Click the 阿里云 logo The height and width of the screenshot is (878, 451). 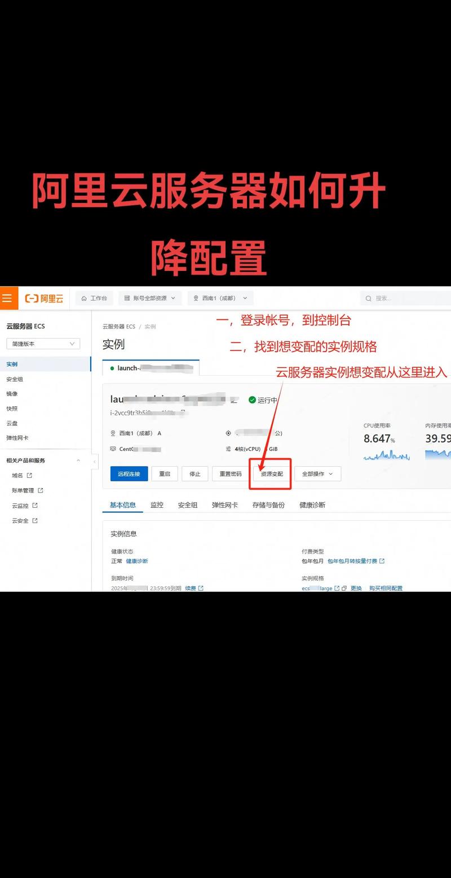43,298
